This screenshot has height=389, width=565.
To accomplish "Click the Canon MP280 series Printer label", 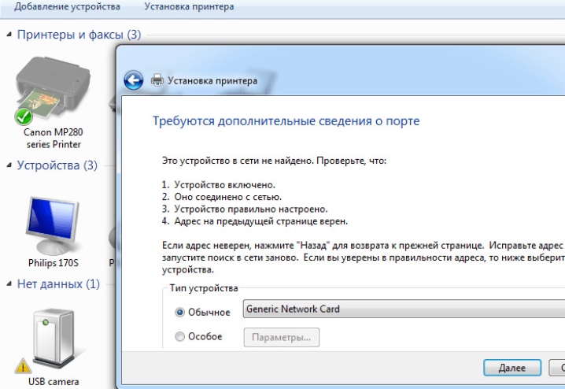I will click(54, 138).
